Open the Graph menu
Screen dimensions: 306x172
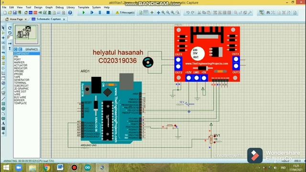point(49,8)
